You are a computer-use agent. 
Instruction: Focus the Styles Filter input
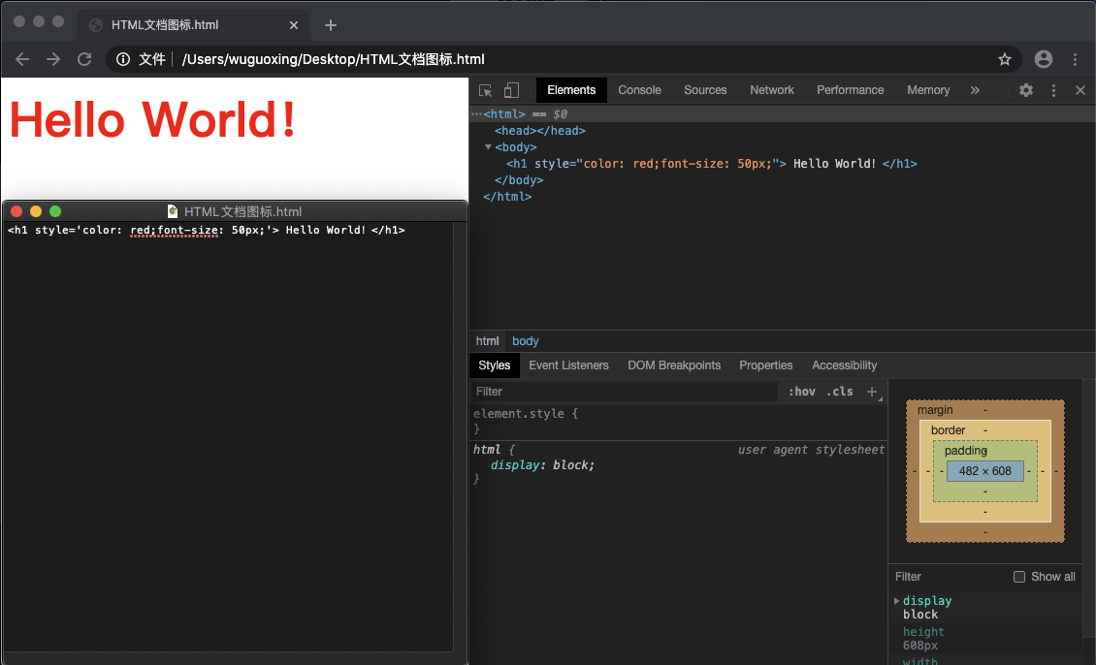click(625, 392)
